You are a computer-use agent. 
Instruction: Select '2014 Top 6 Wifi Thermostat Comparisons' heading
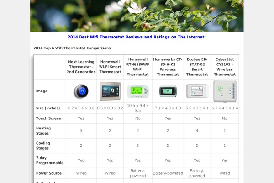(x=72, y=48)
